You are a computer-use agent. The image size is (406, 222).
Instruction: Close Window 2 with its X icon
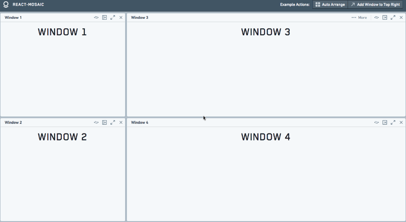121,122
